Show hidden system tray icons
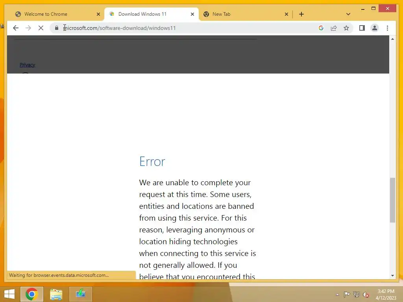The image size is (403, 302). [337, 295]
